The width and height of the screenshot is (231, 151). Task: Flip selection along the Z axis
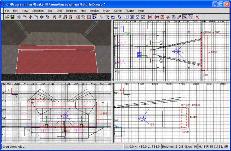point(42,17)
